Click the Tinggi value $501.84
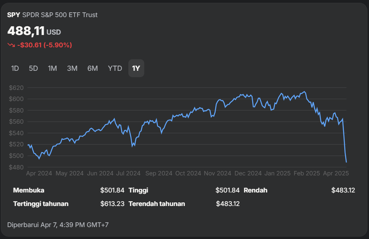The width and height of the screenshot is (369, 239). click(228, 190)
